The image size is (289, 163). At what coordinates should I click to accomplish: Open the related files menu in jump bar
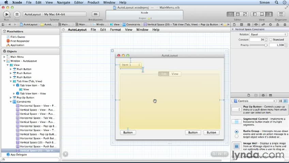tap(3, 24)
